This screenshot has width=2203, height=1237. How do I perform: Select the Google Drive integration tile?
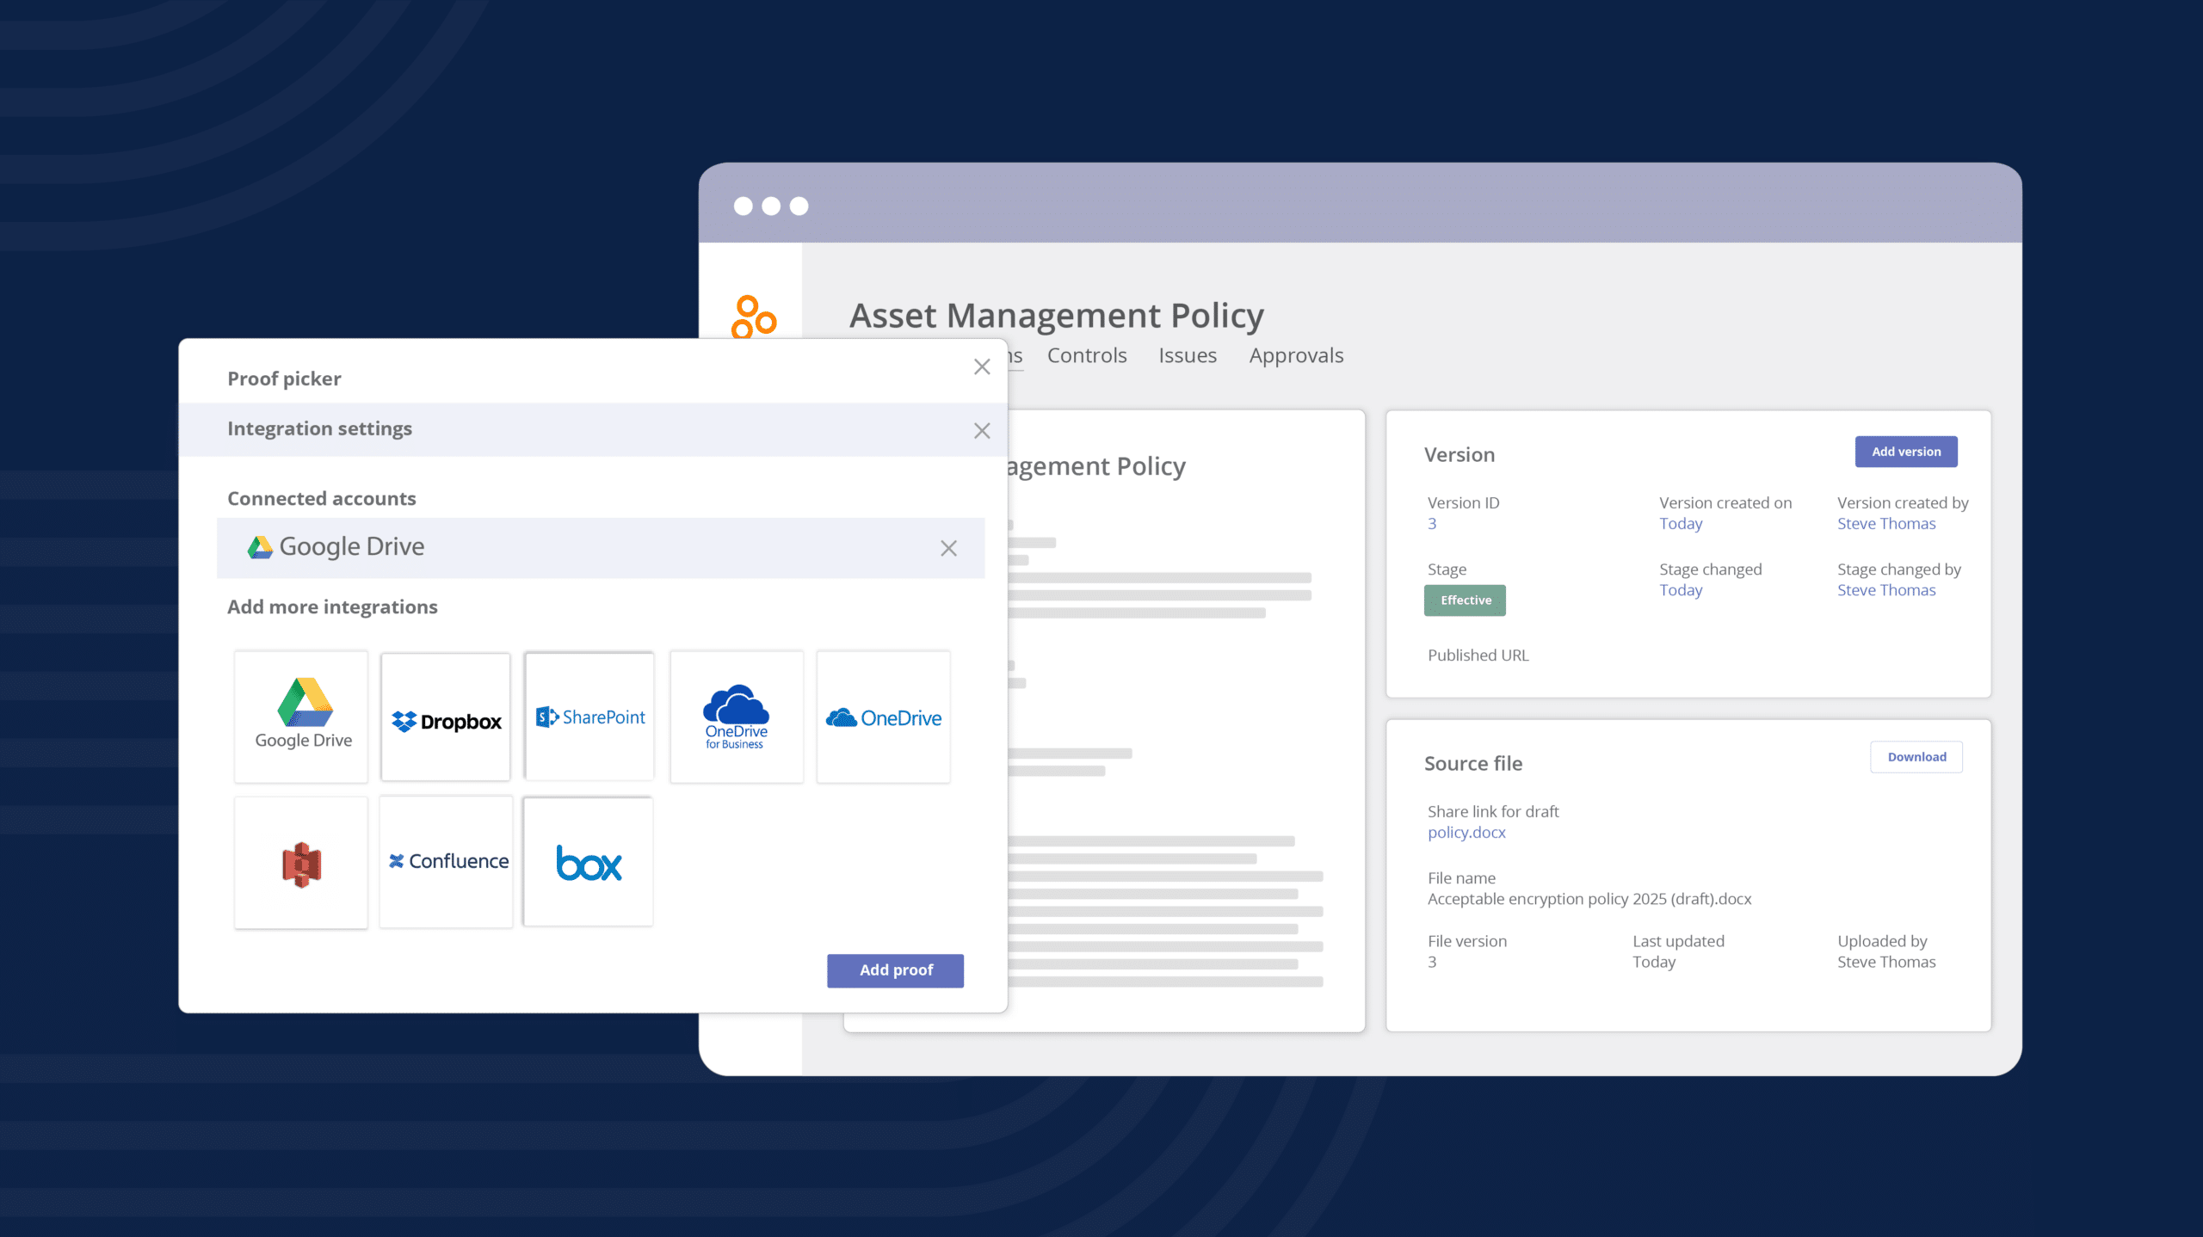301,717
